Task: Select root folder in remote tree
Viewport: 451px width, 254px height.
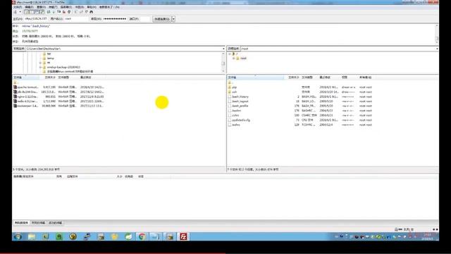Action: pyautogui.click(x=241, y=58)
